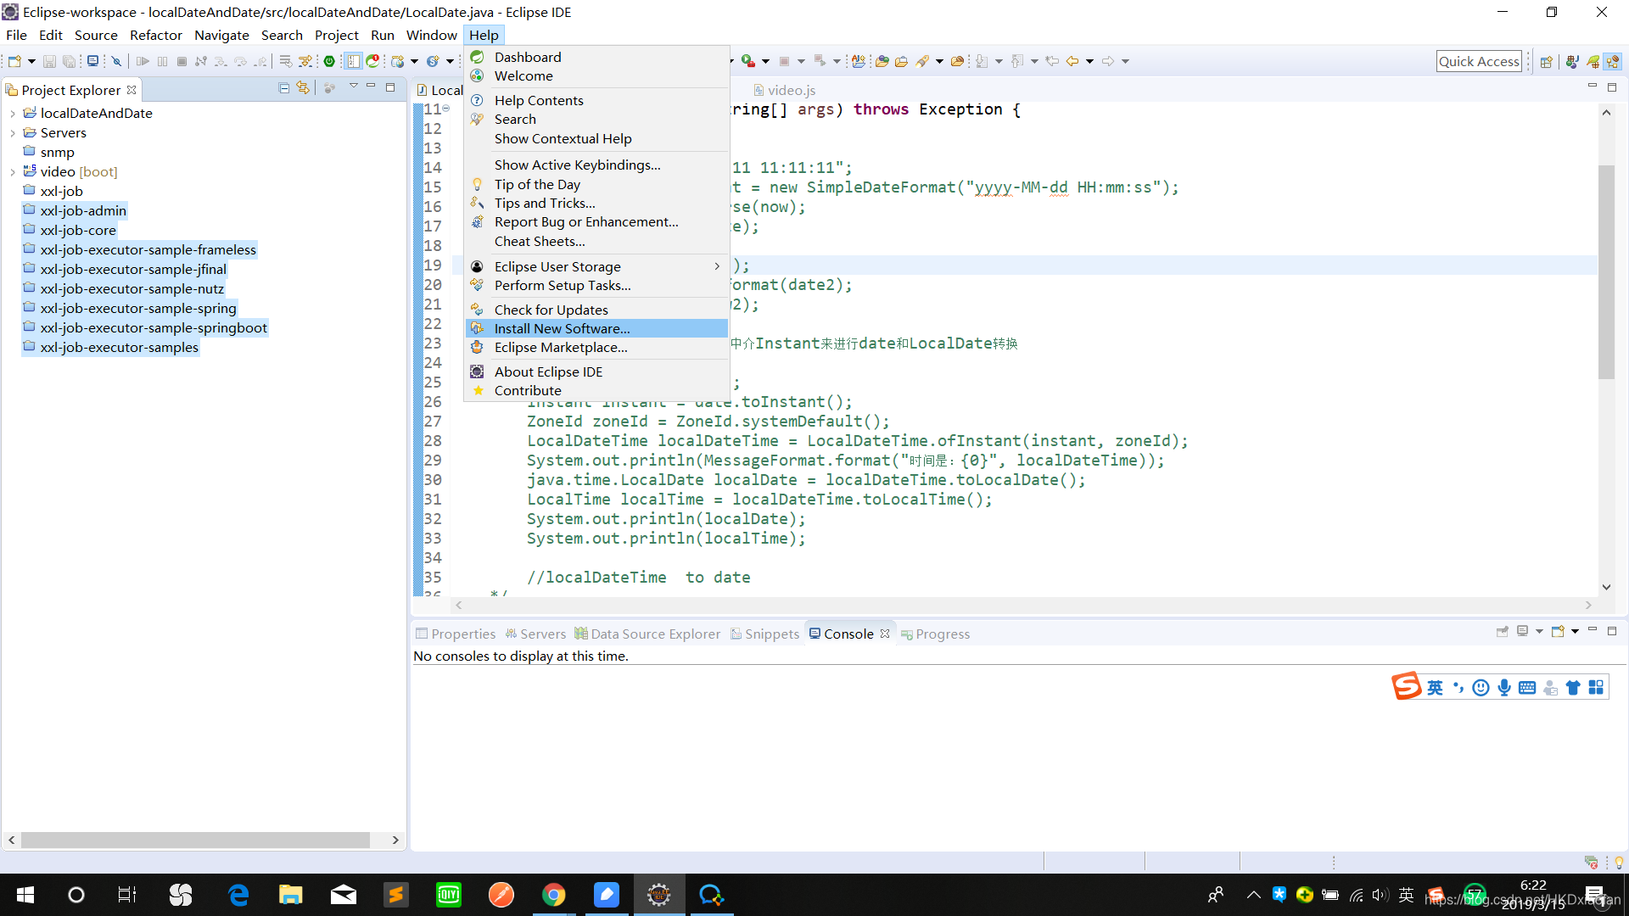Screen dimensions: 1629x916
Task: Open the Window menu
Action: point(431,35)
